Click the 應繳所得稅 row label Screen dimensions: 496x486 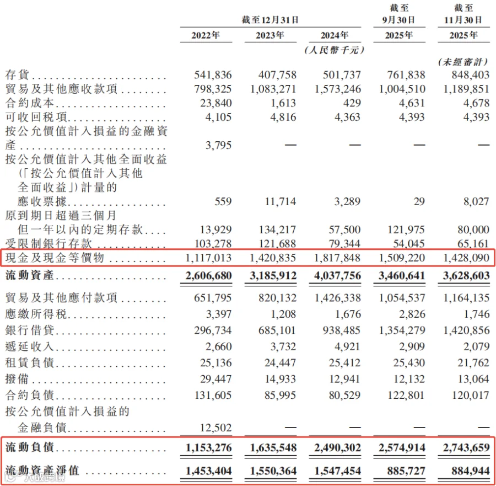coord(36,314)
